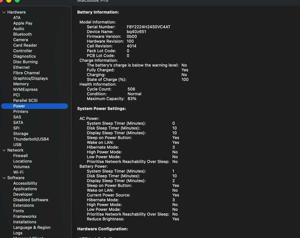The height and width of the screenshot is (238, 300).
Task: Click the Maximum Capacity value 83%
Action: coord(132,99)
